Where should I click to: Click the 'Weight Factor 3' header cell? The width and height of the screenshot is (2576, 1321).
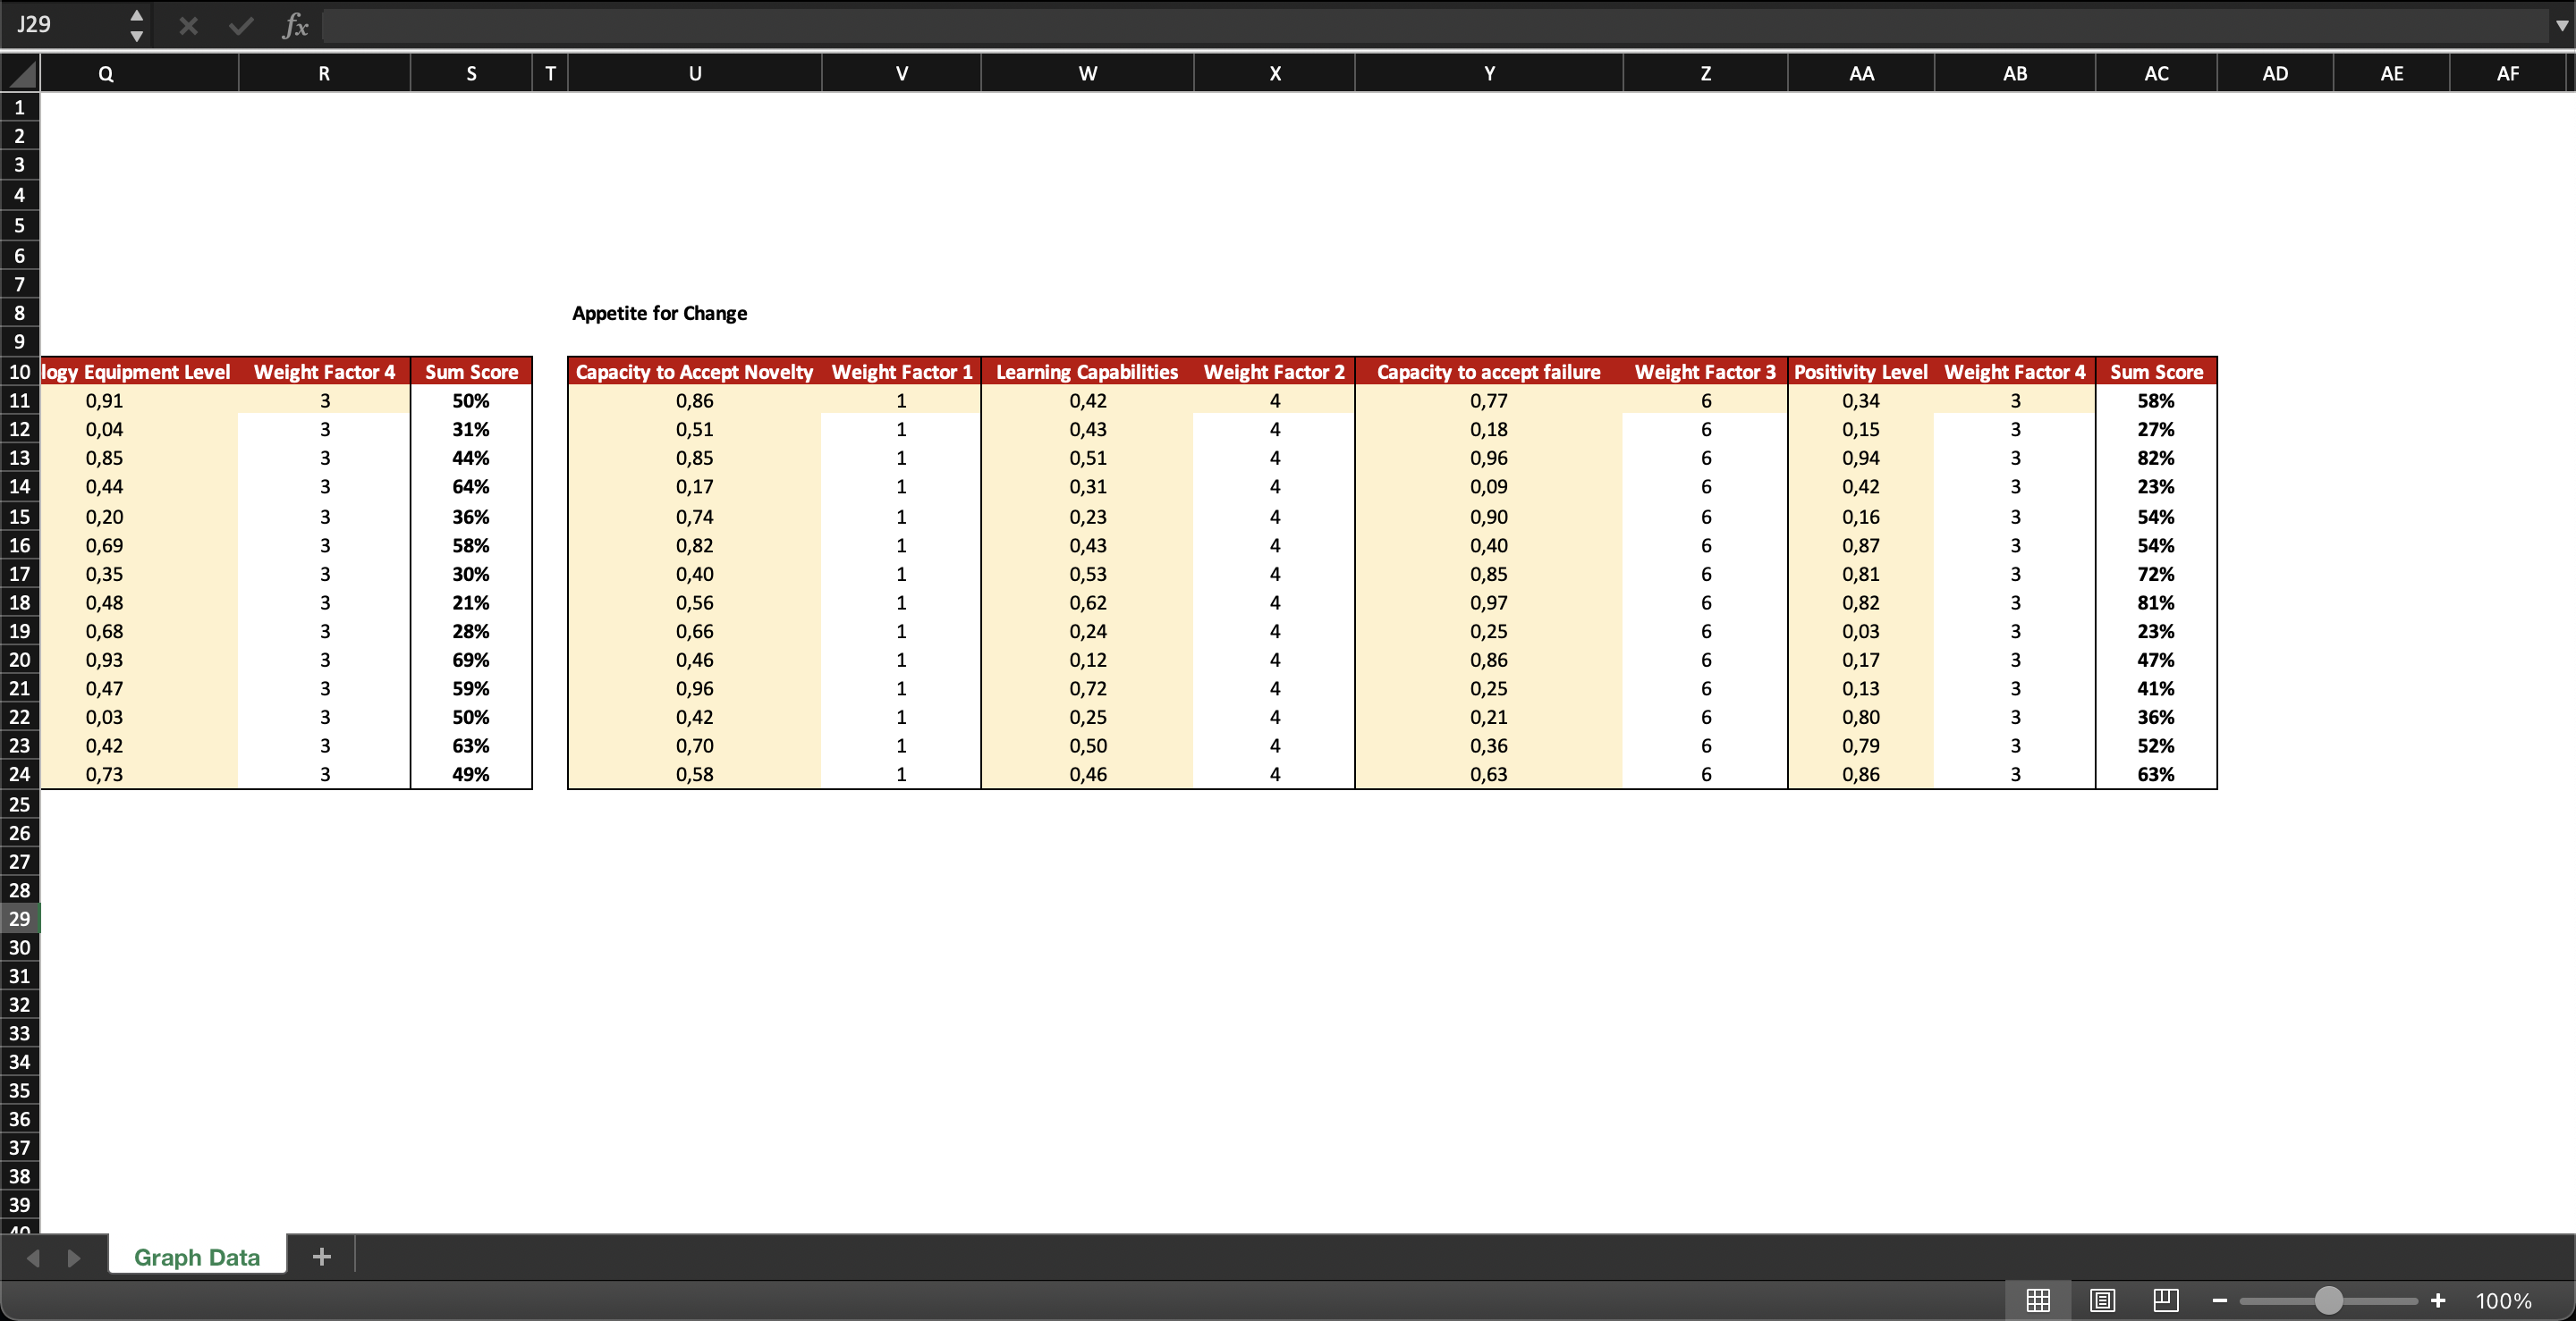point(1705,372)
